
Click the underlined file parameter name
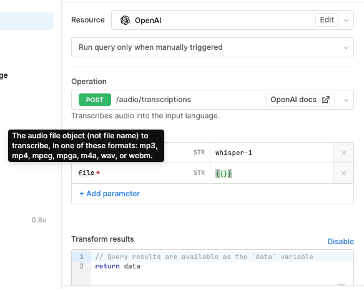86,173
